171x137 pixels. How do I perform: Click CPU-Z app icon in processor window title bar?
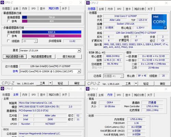(x=88, y=3)
